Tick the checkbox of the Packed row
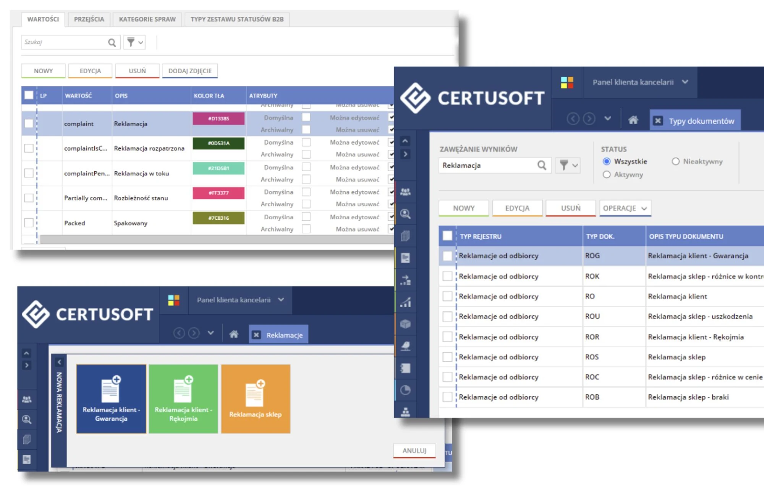This screenshot has width=764, height=486. 29,223
